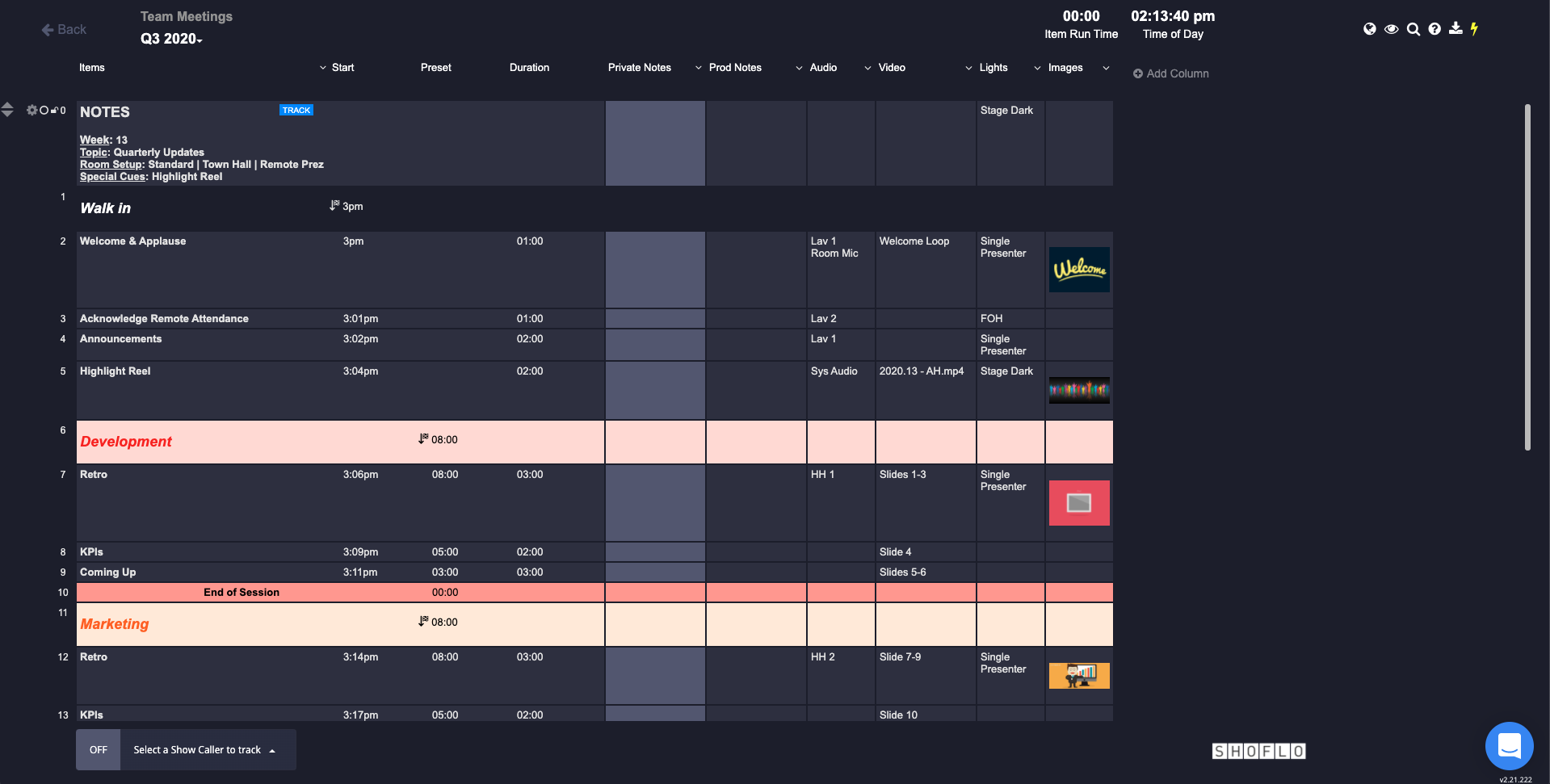Click the Audio column header

(823, 68)
